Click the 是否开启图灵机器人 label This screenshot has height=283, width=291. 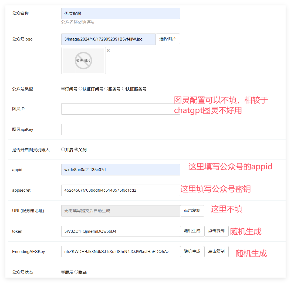click(x=31, y=150)
